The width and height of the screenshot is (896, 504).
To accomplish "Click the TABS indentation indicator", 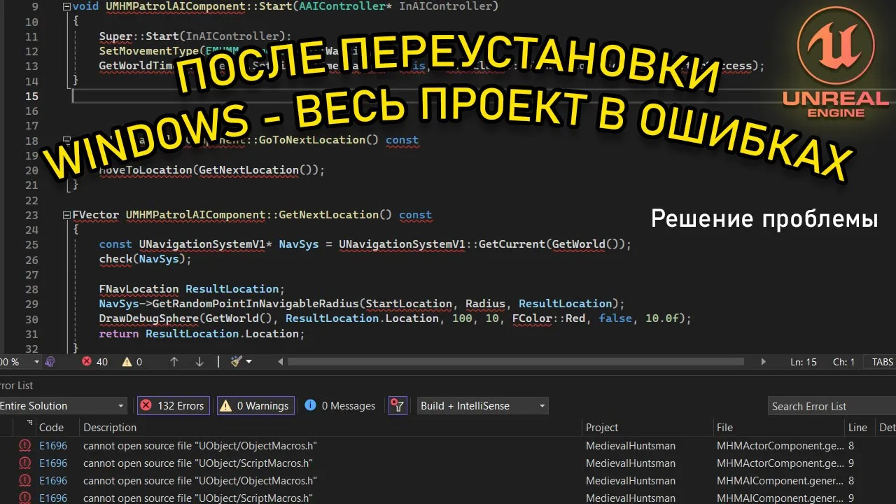I will tap(881, 362).
